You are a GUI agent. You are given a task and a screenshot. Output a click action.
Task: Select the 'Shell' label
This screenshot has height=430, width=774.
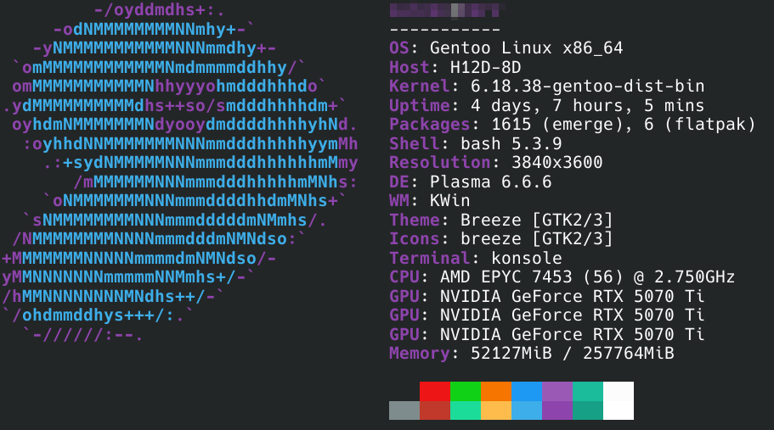point(414,144)
